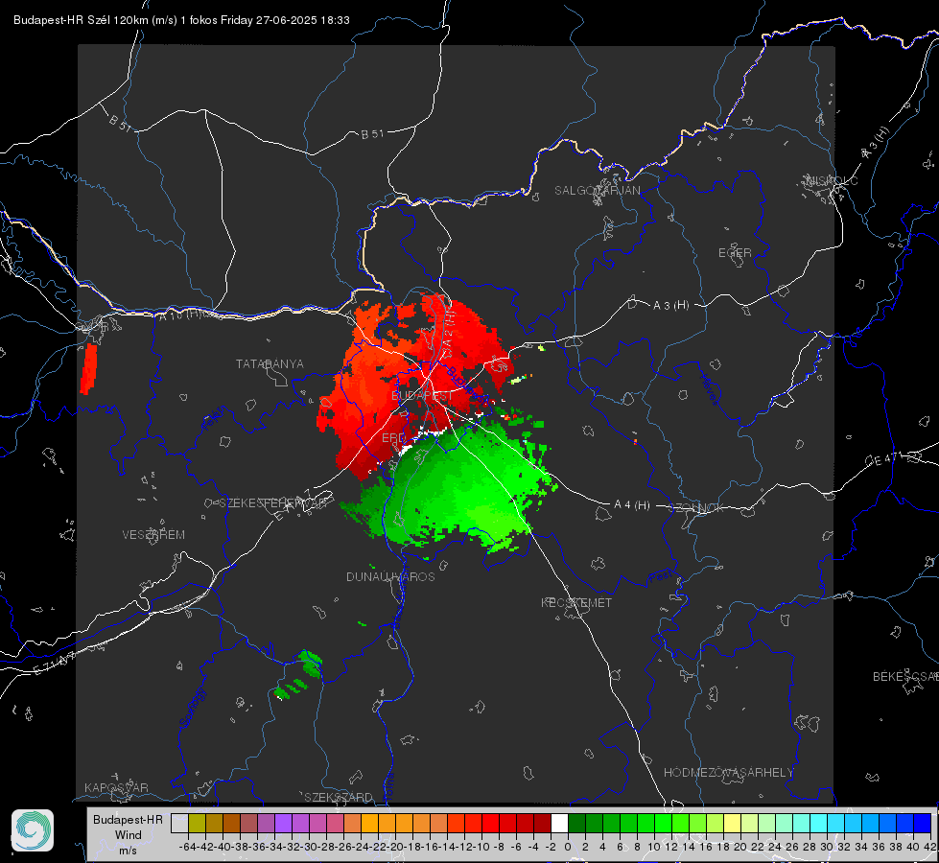Select the VESZPREM city label
This screenshot has height=863, width=939.
153,535
